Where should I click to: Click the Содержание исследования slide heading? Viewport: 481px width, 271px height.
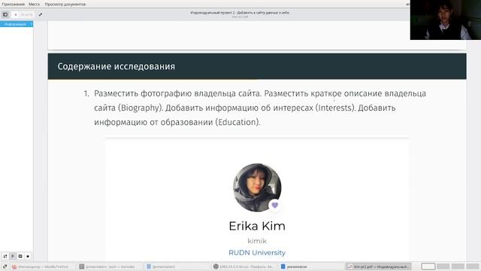pos(116,66)
